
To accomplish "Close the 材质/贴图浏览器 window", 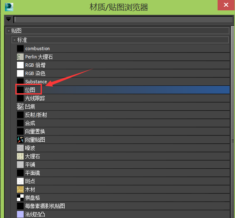I will pyautogui.click(x=226, y=5).
